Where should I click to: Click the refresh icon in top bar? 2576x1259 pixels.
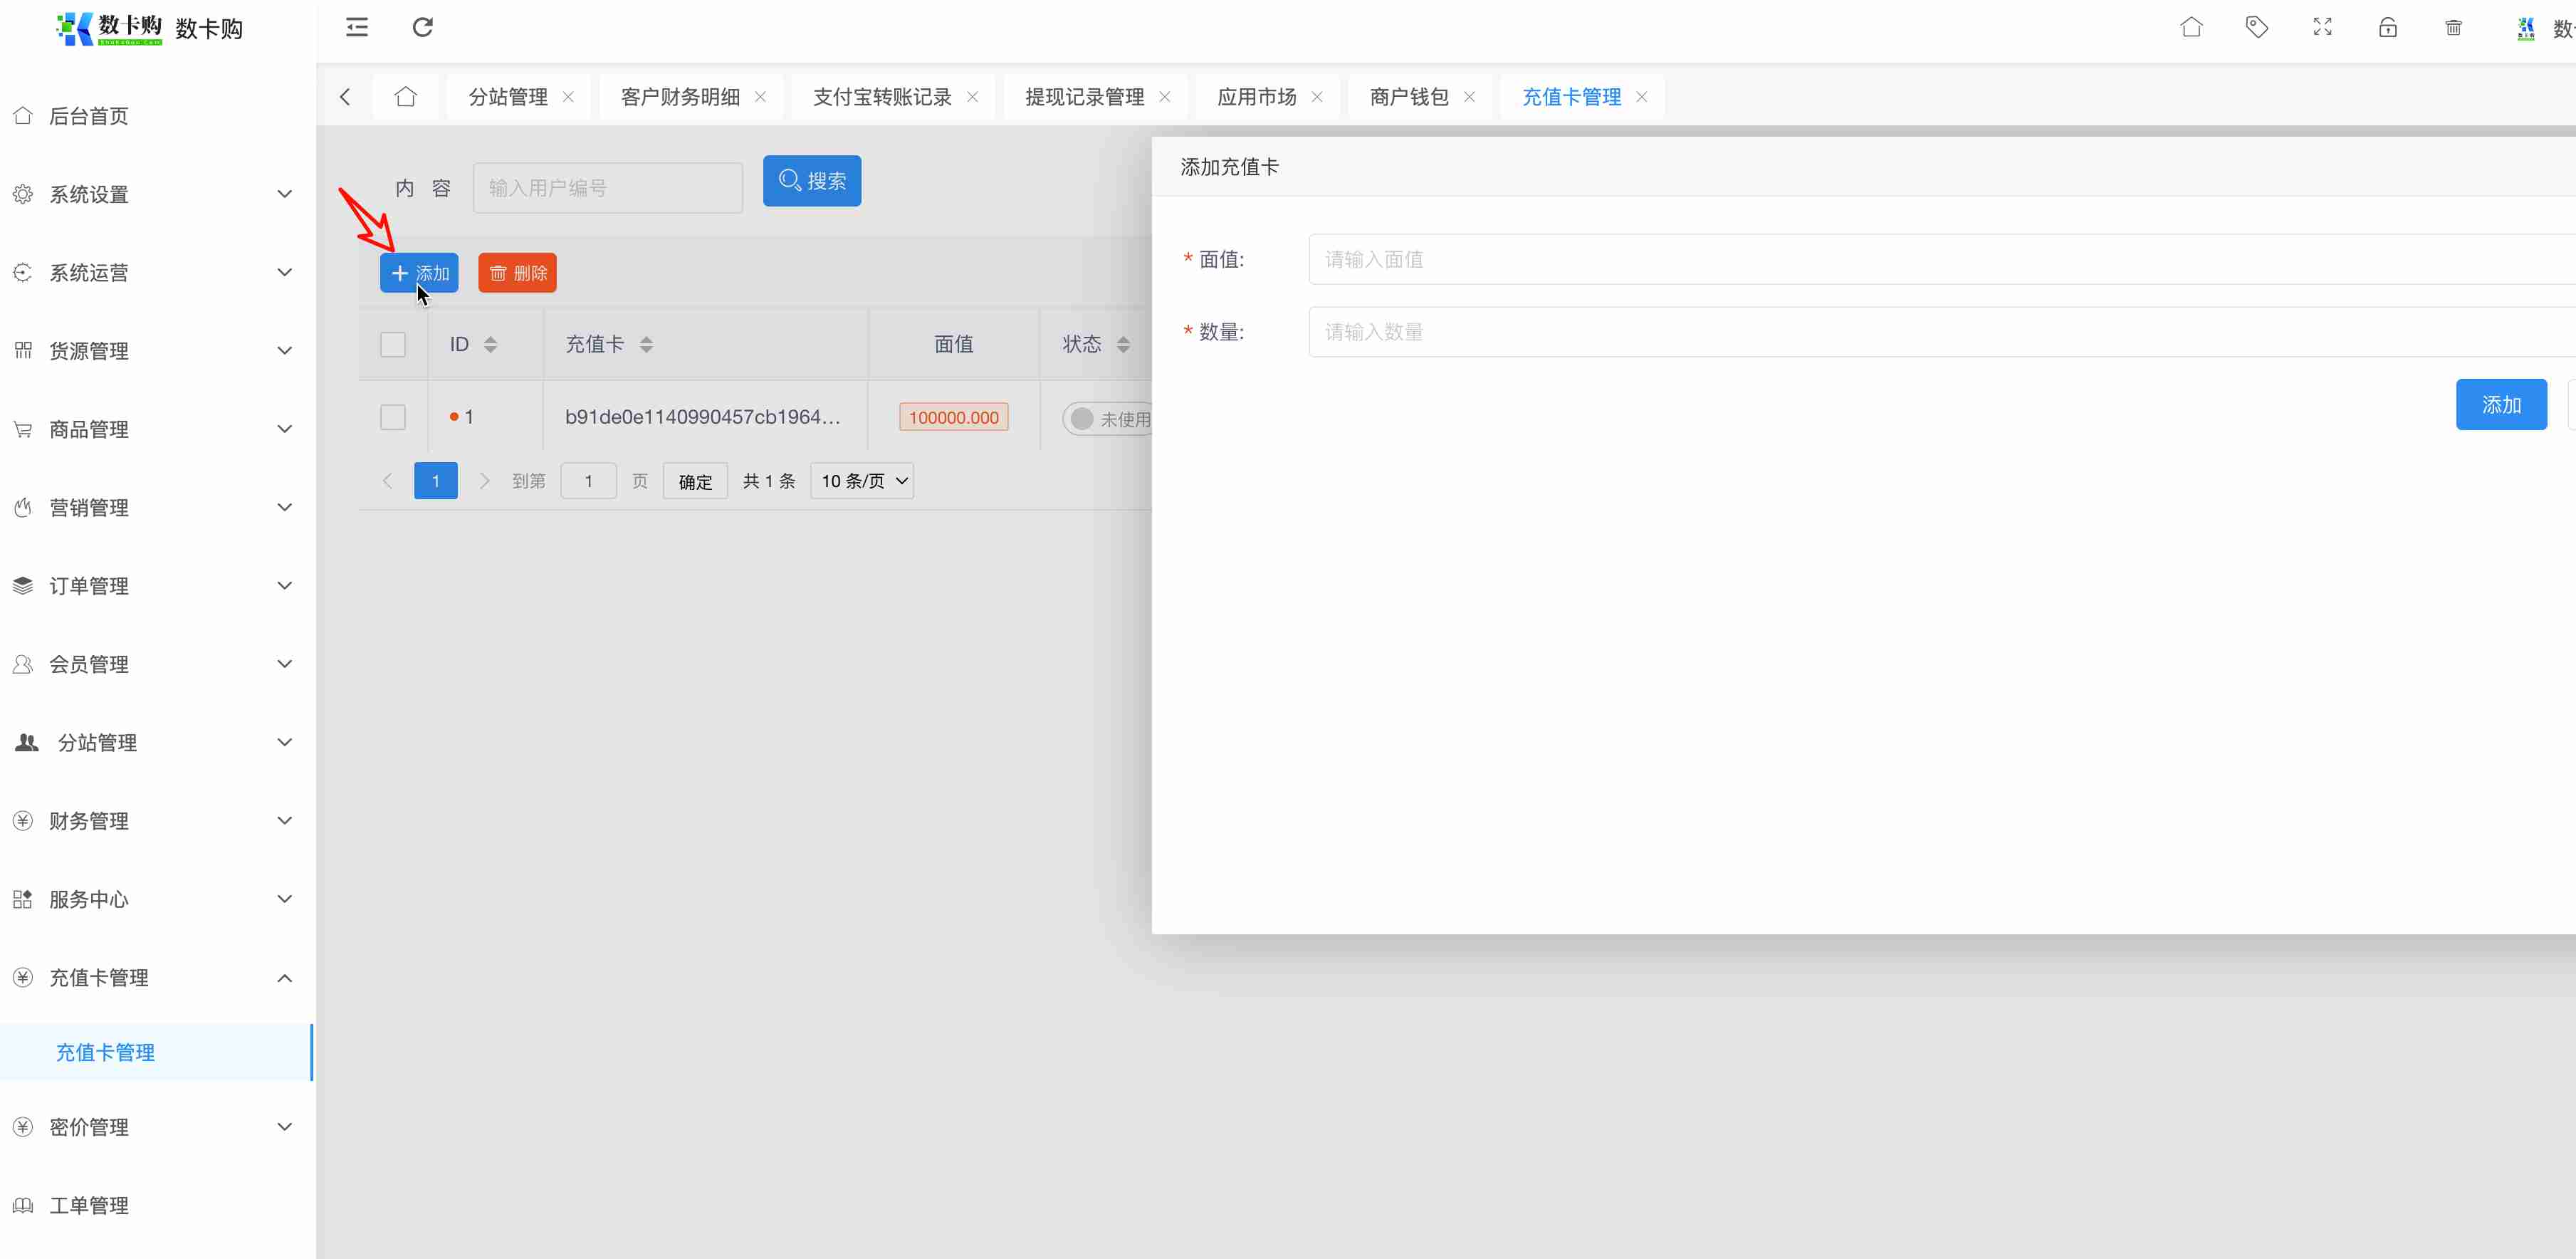422,27
